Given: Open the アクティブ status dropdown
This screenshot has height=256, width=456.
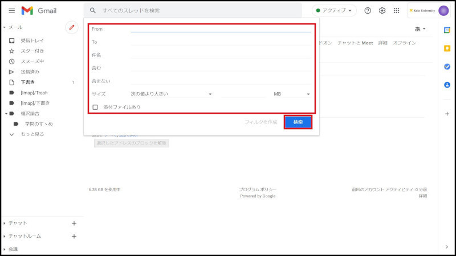Looking at the screenshot, I should [334, 11].
